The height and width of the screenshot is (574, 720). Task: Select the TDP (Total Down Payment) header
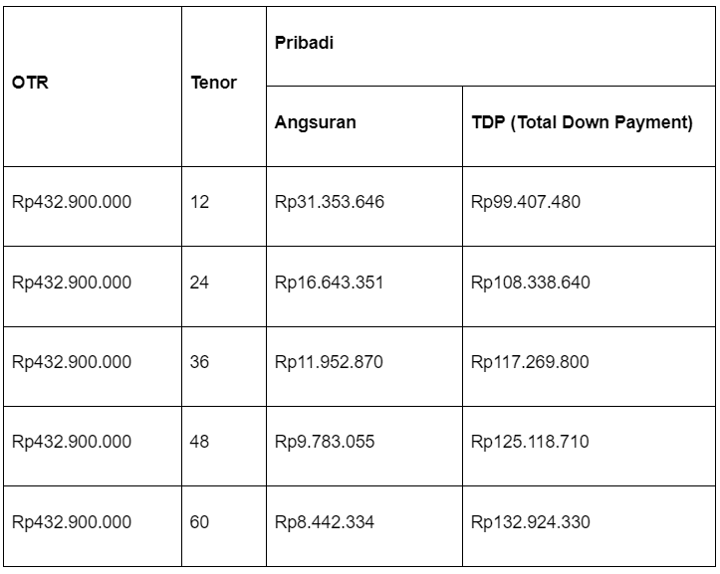(x=582, y=123)
